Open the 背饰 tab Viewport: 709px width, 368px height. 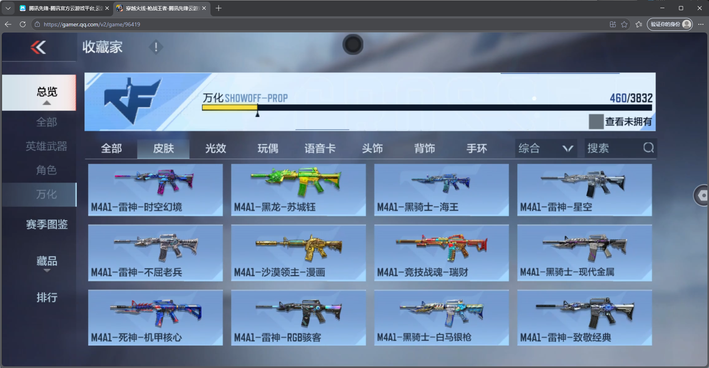[x=424, y=148]
